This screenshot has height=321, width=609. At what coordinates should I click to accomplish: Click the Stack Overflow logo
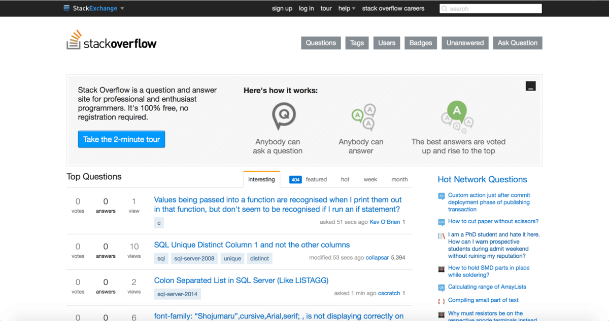tap(111, 42)
